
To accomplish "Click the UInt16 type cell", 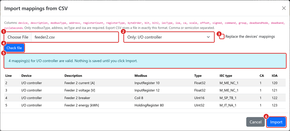I will [199, 98].
